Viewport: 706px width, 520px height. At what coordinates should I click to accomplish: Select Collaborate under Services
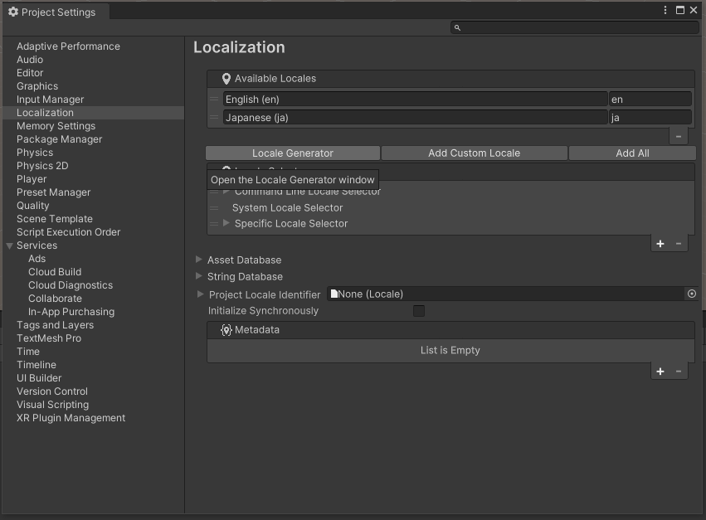pos(55,299)
